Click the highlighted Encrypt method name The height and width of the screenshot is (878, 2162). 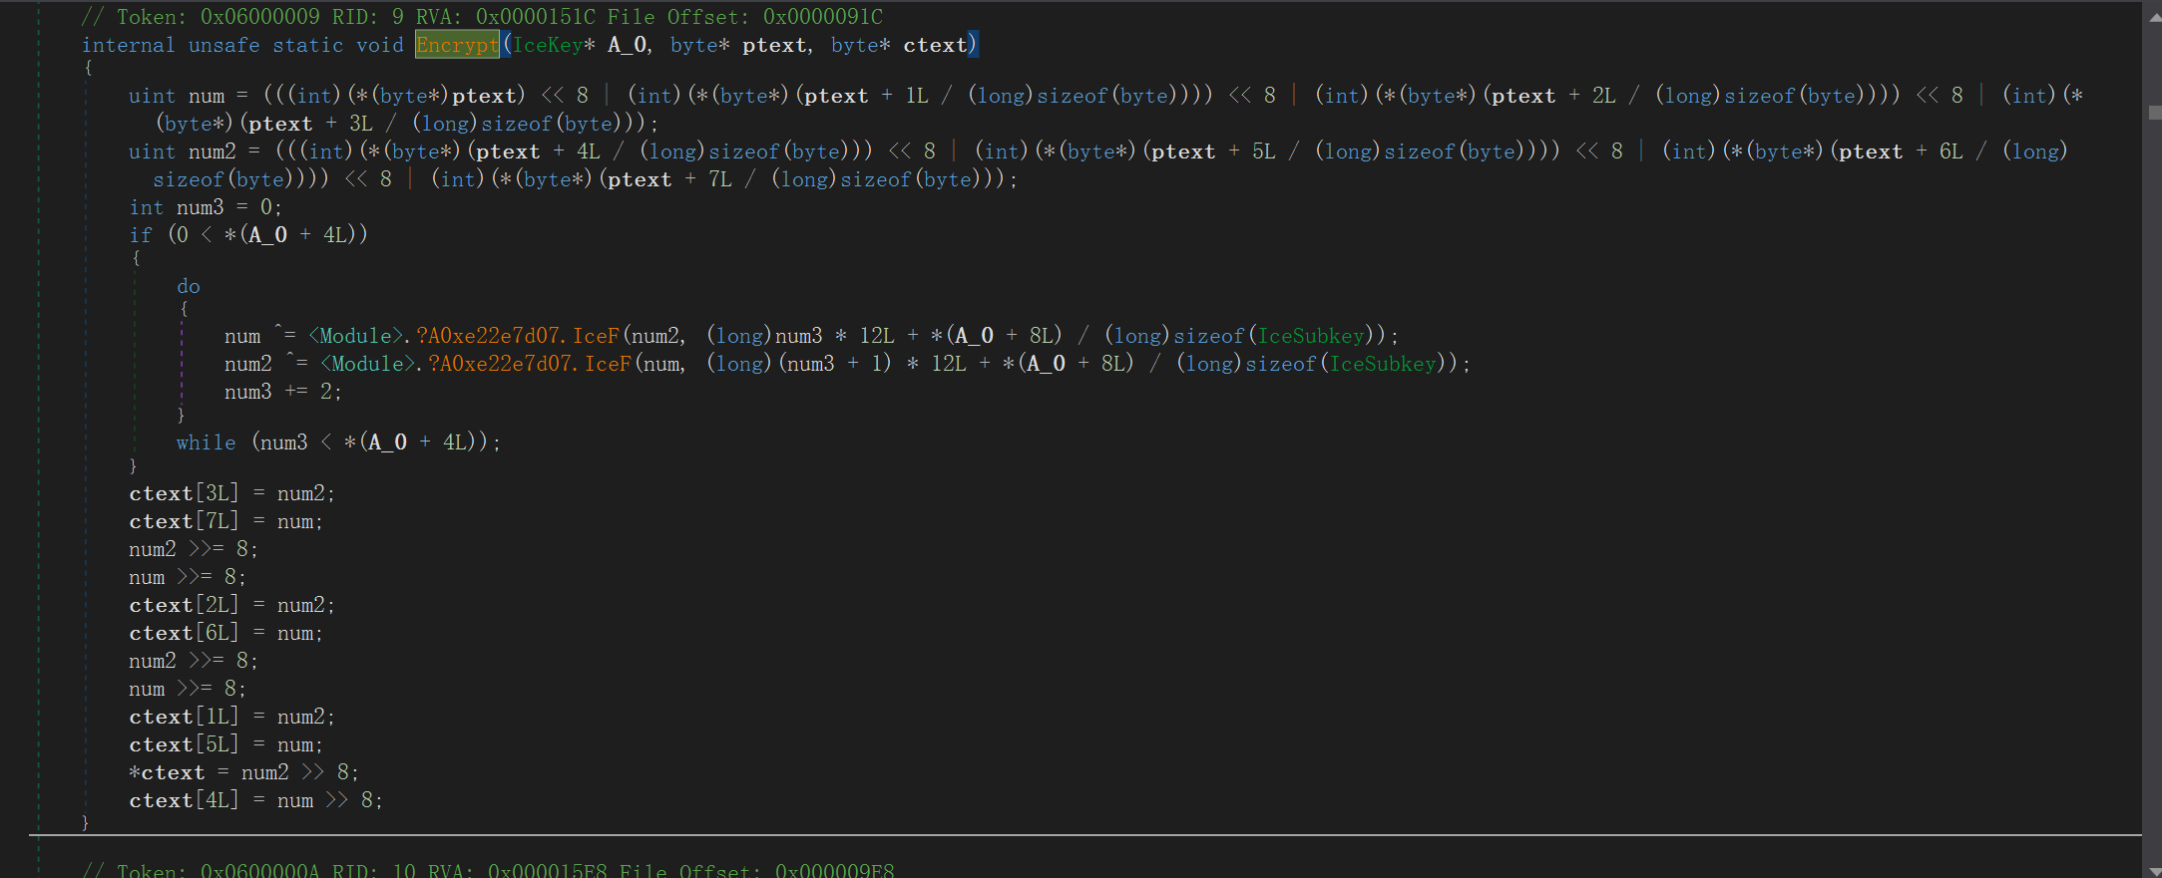[456, 45]
